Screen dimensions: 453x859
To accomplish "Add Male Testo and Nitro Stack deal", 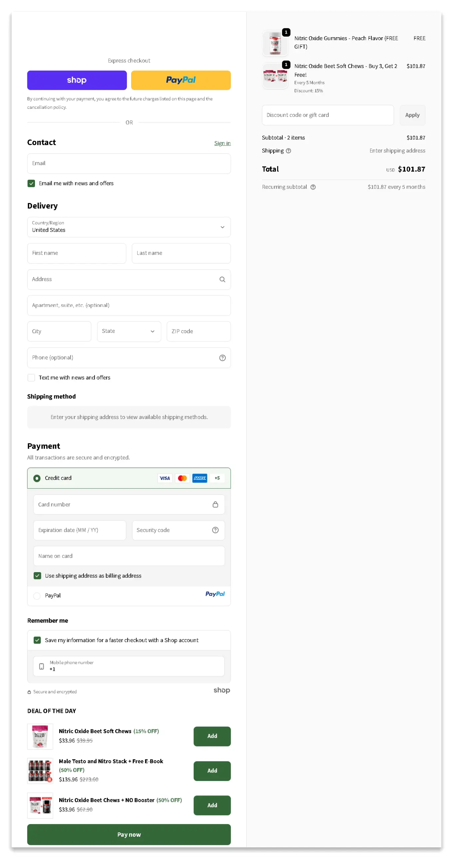I will pos(212,770).
